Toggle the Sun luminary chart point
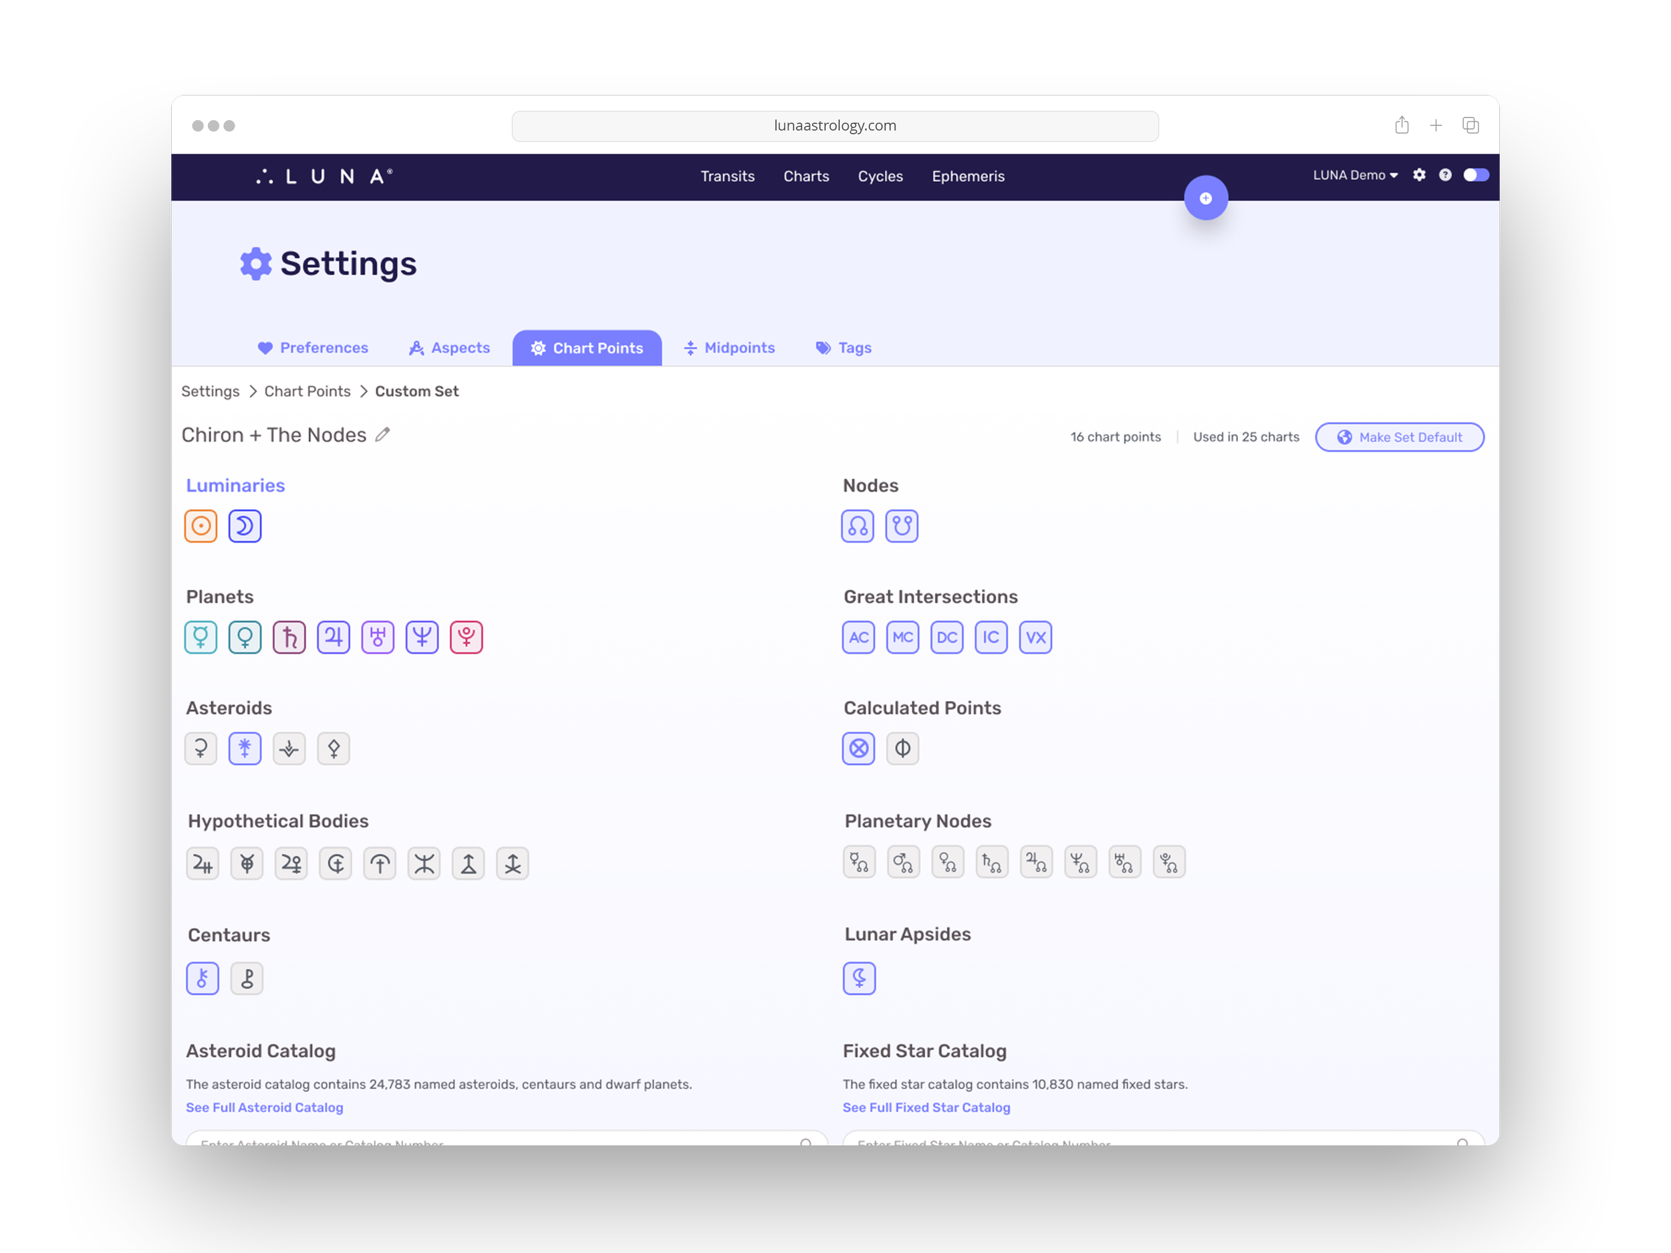 201,526
